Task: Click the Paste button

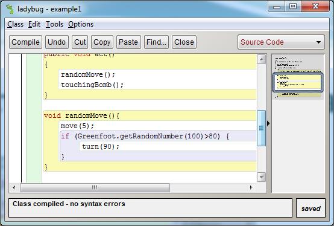Action: pos(128,42)
